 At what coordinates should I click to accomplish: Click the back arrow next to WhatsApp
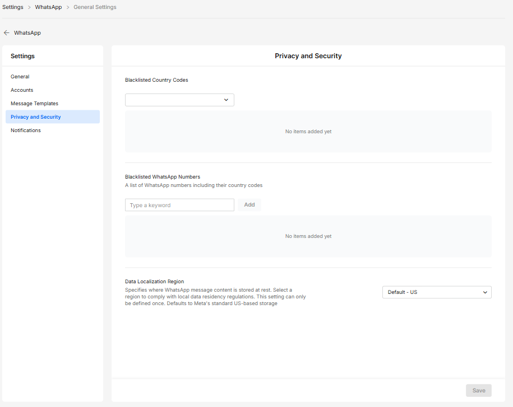pyautogui.click(x=7, y=32)
